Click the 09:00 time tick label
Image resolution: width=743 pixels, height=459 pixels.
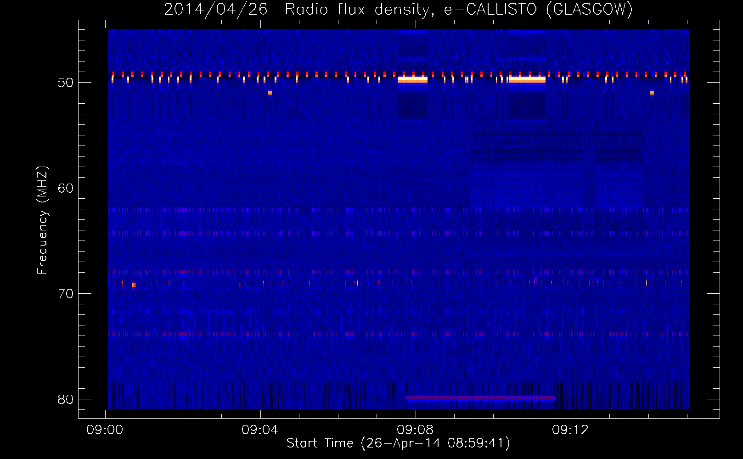pyautogui.click(x=105, y=430)
